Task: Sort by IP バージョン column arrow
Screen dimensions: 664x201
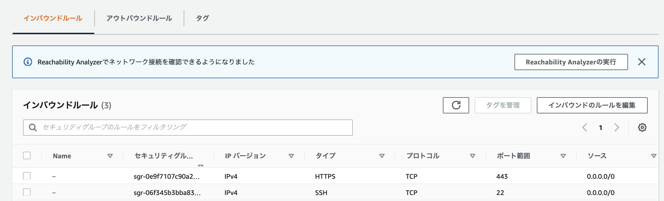Action: (x=291, y=156)
